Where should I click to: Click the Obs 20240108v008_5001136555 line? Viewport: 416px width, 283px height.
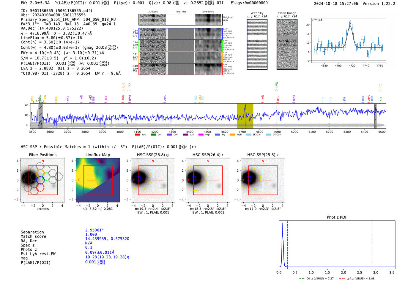point(53,15)
